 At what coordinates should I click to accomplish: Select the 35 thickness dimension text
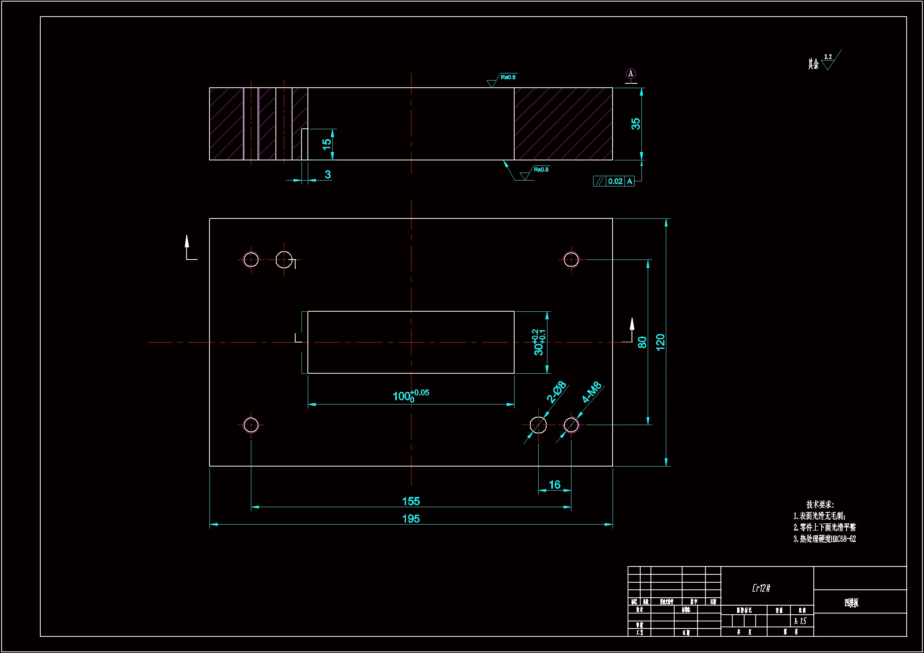pyautogui.click(x=635, y=124)
